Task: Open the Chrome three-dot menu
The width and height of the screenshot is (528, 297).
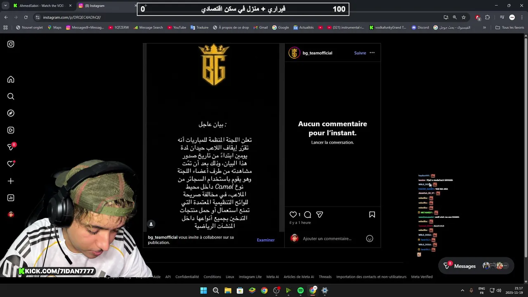Action: click(522, 17)
